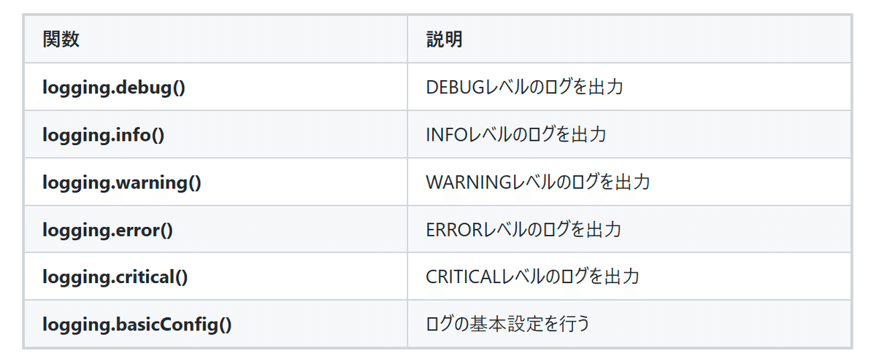
Task: Select the logging.warning() cell
Action: (215, 182)
